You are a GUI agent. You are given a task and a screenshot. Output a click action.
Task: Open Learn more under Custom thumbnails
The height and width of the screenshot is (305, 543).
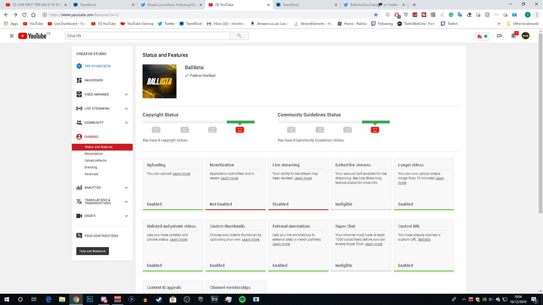coord(251,239)
